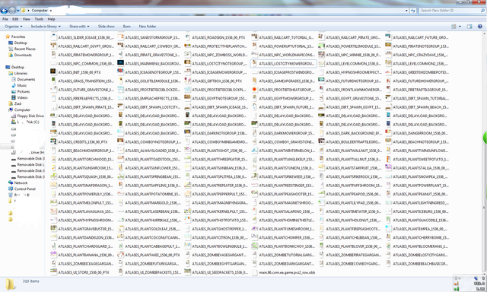
Task: Select ATLASES_PLANTGRAVEBUSTER file icon
Action: [x=53, y=228]
